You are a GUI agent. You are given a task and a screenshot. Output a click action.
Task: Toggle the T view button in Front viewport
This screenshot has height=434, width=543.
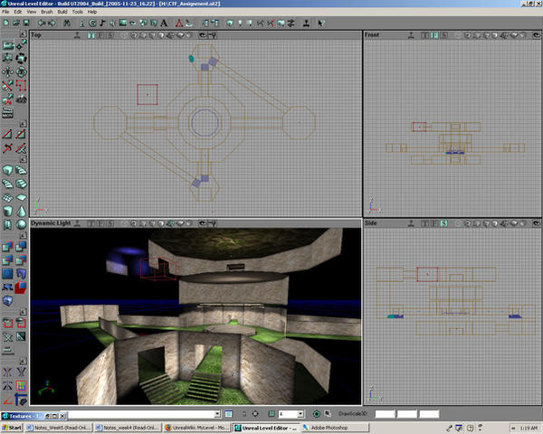pyautogui.click(x=425, y=35)
